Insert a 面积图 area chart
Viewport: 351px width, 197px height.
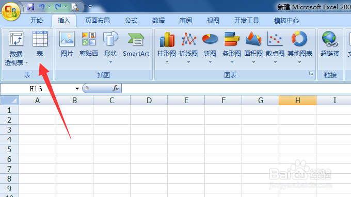pos(253,47)
